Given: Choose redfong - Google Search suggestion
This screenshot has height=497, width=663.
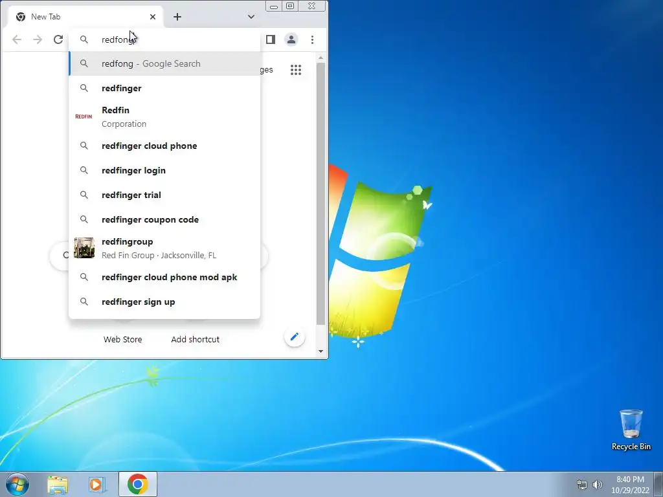Looking at the screenshot, I should 164,64.
